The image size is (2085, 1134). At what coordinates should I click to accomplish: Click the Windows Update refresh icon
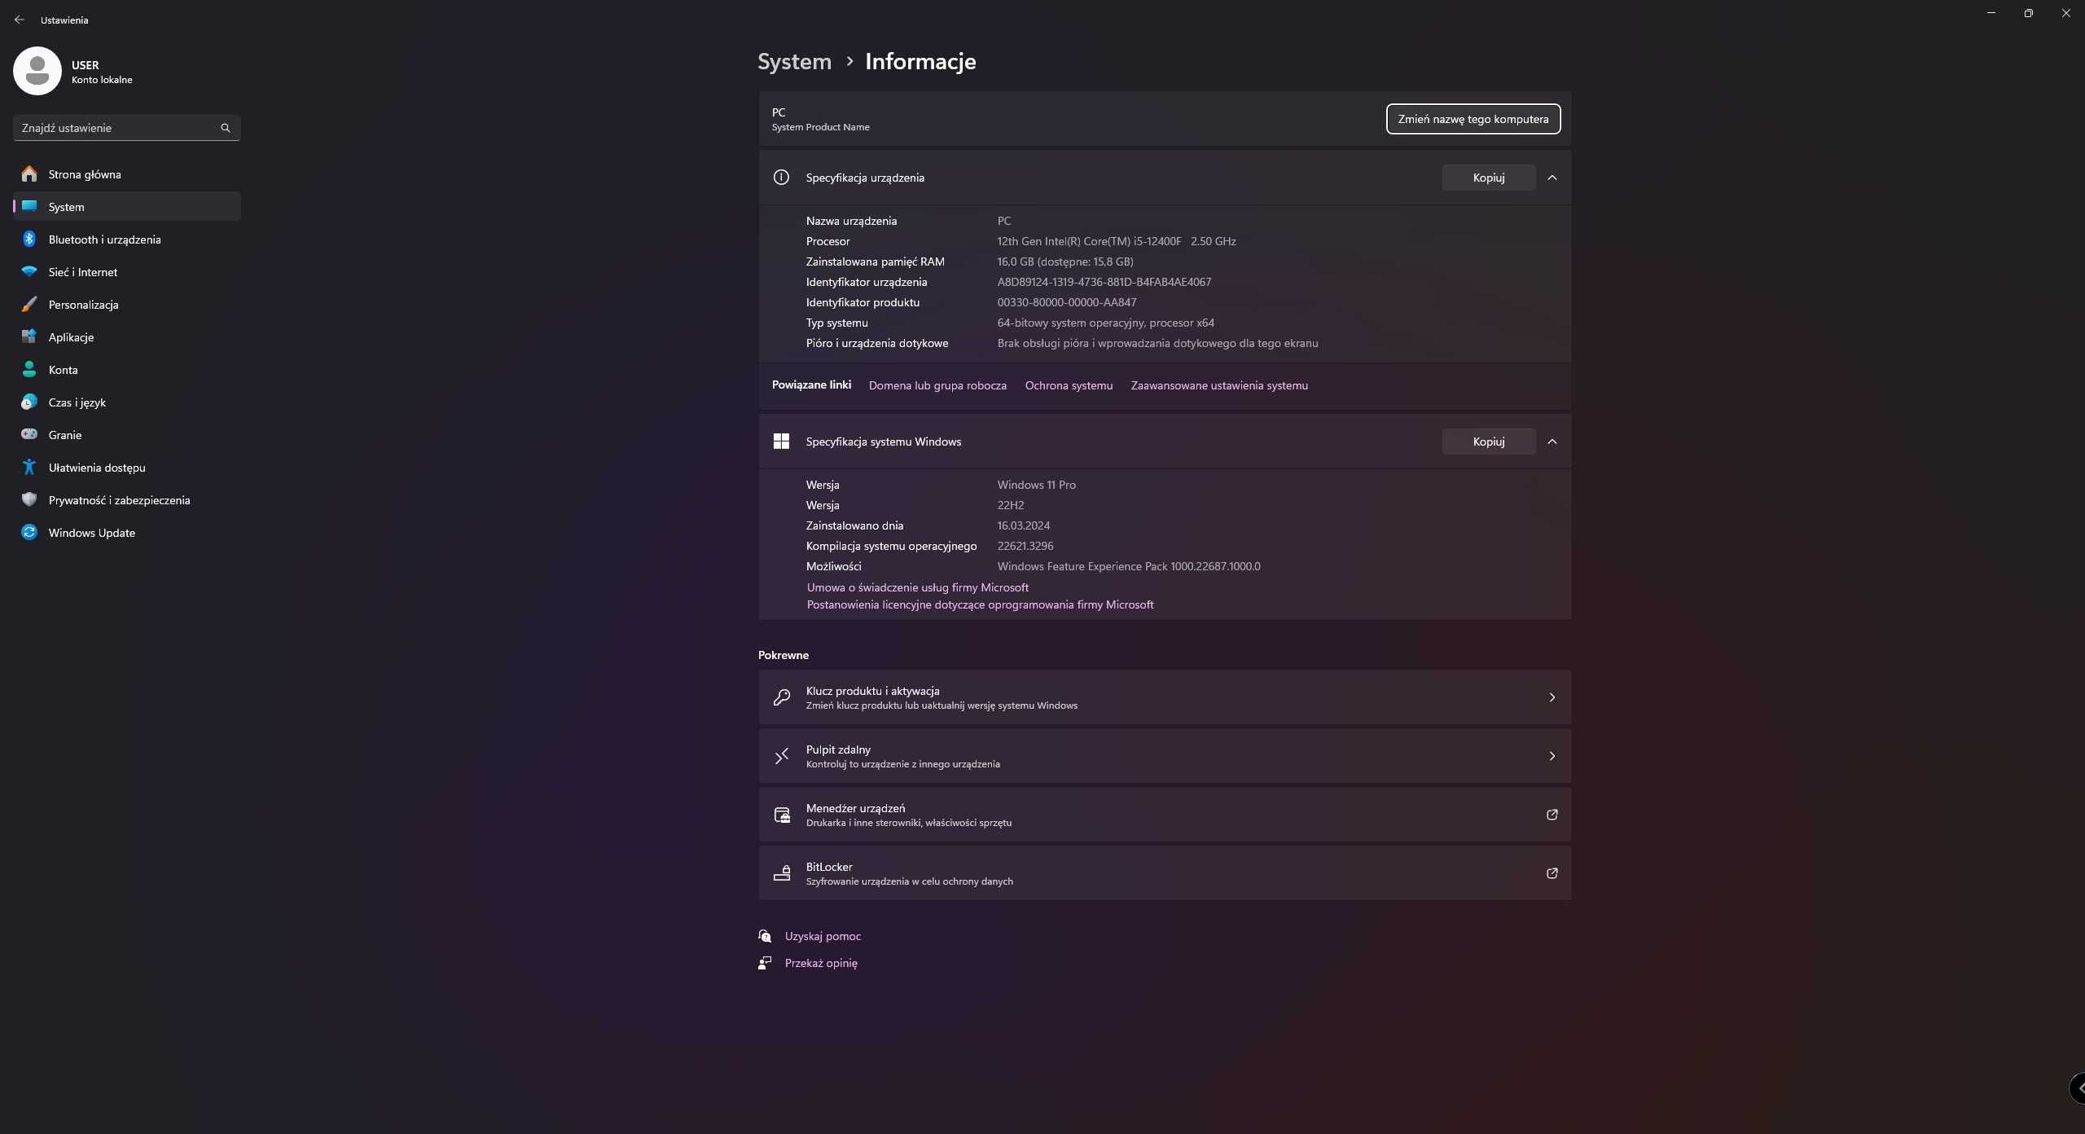29,532
